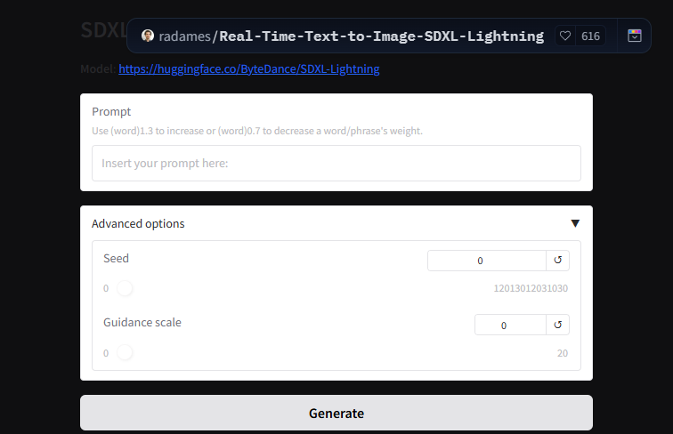Viewport: 673px width, 434px height.
Task: Open the Real-Time-Text-to-Image-SDXL-Lightning Space title
Action: click(x=382, y=36)
